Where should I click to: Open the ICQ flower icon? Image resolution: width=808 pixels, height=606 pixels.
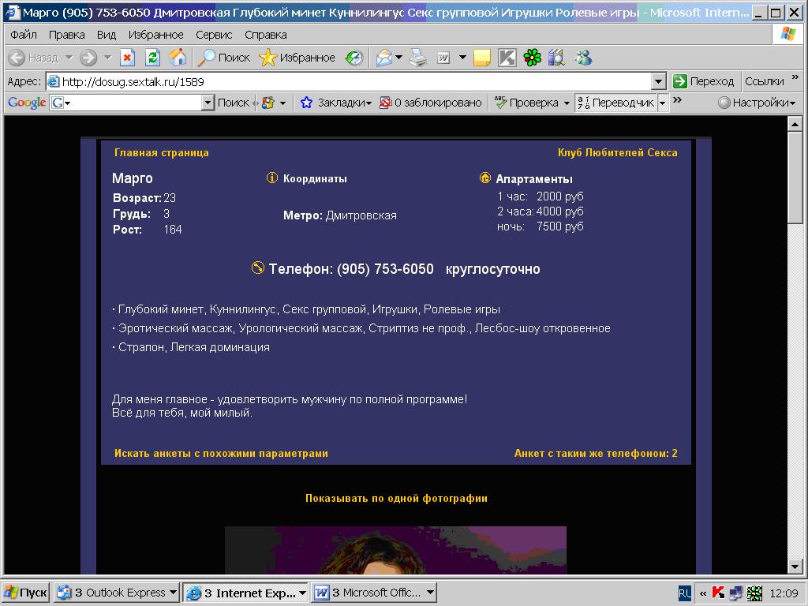coord(533,58)
